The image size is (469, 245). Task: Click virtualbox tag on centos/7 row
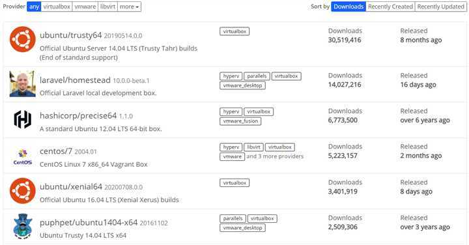[280, 147]
